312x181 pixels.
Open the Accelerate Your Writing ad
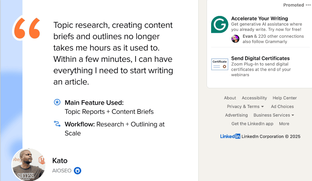[x=259, y=18]
